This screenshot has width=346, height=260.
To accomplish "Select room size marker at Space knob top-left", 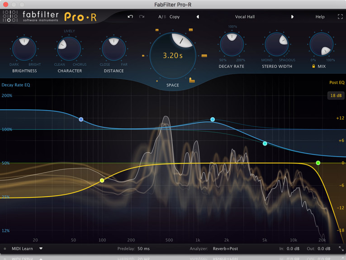I will [x=157, y=30].
